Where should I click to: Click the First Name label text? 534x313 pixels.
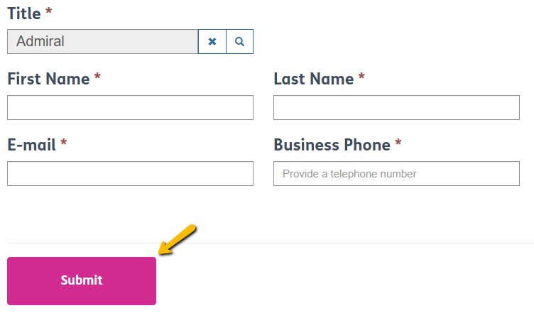click(48, 79)
